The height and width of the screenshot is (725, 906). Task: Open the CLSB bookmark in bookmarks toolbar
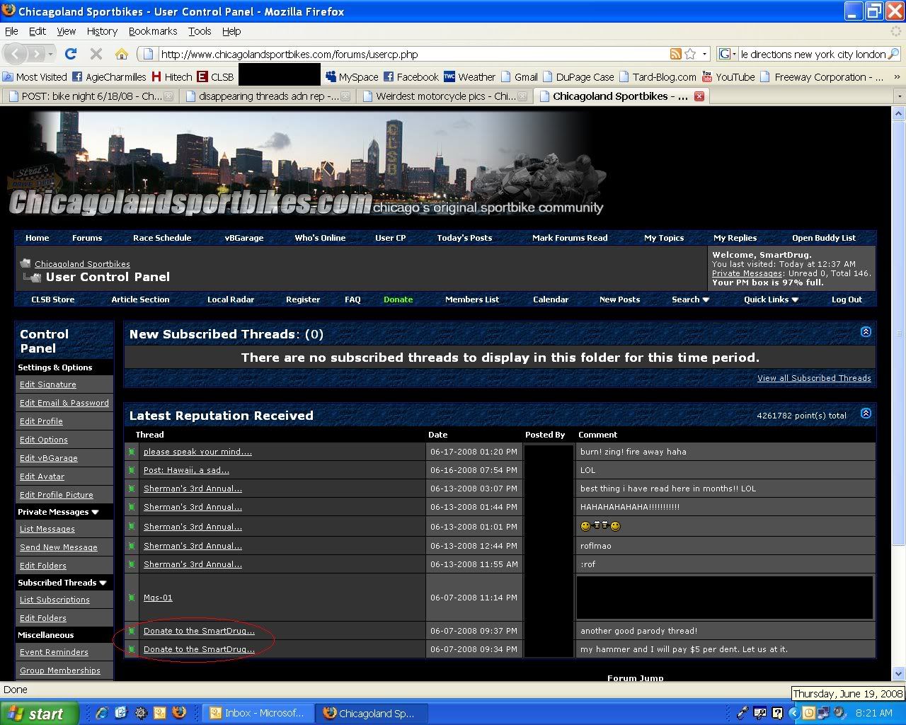point(215,76)
